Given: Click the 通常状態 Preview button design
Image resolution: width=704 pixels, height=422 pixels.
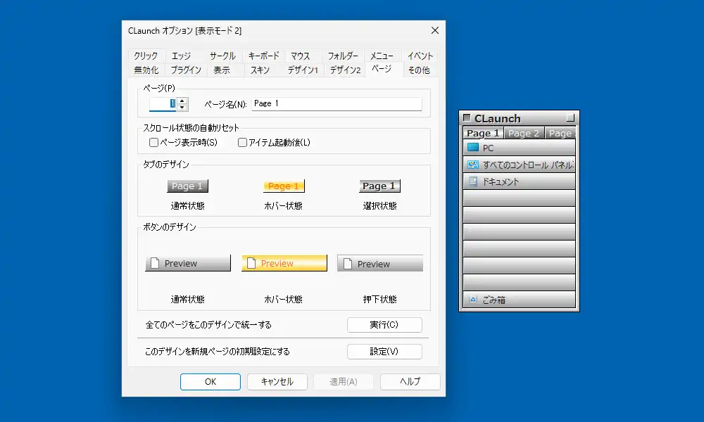Looking at the screenshot, I should tap(188, 263).
